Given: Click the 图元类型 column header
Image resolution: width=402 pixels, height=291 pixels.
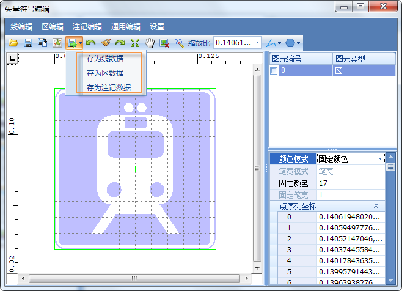Looking at the screenshot, I should [351, 59].
